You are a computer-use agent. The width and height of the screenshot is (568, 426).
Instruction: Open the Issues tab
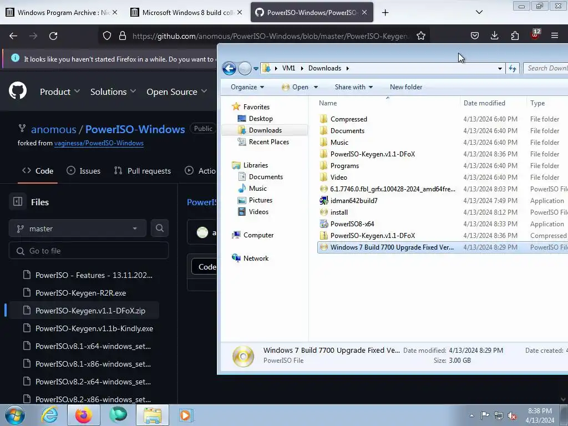point(84,171)
